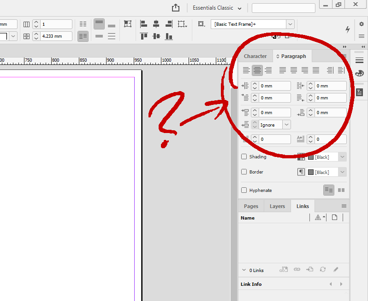Align right edges of objects
This screenshot has height=301, width=368.
(169, 24)
